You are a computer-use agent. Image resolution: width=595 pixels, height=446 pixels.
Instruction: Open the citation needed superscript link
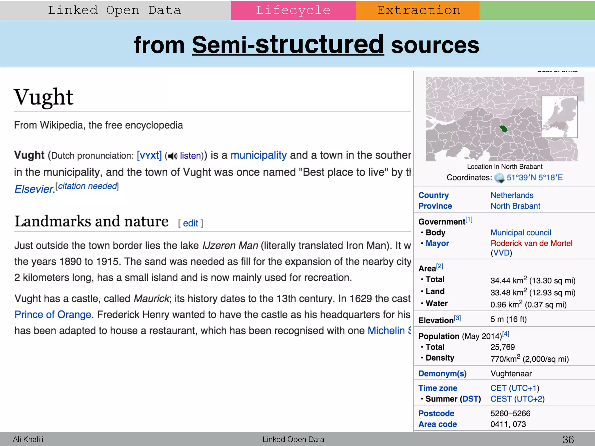point(87,186)
